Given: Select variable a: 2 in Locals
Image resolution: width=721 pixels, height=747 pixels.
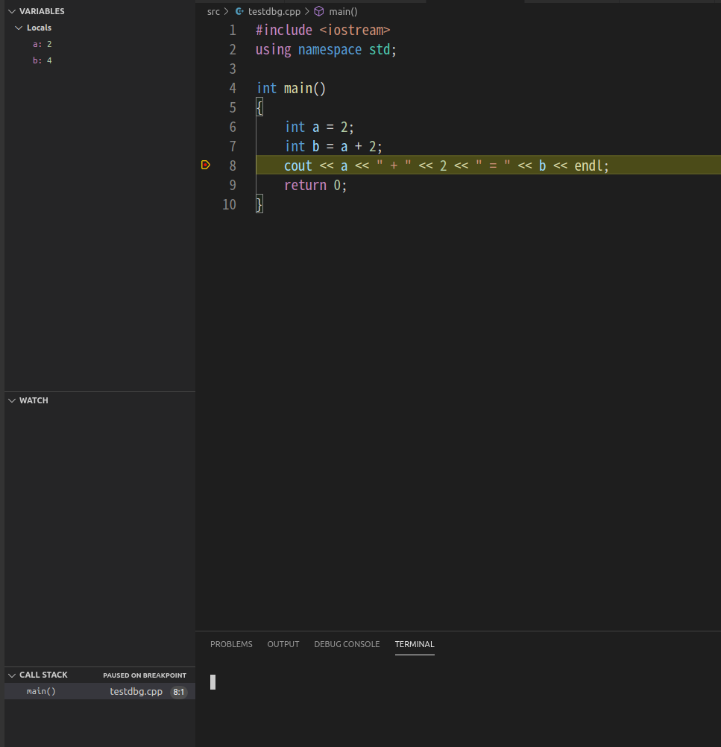Looking at the screenshot, I should tap(42, 44).
